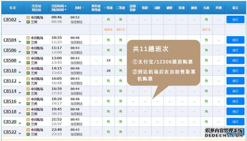247x141 pixels.
Task: Expand price details arrow beside C8510
Action: pos(20,72)
